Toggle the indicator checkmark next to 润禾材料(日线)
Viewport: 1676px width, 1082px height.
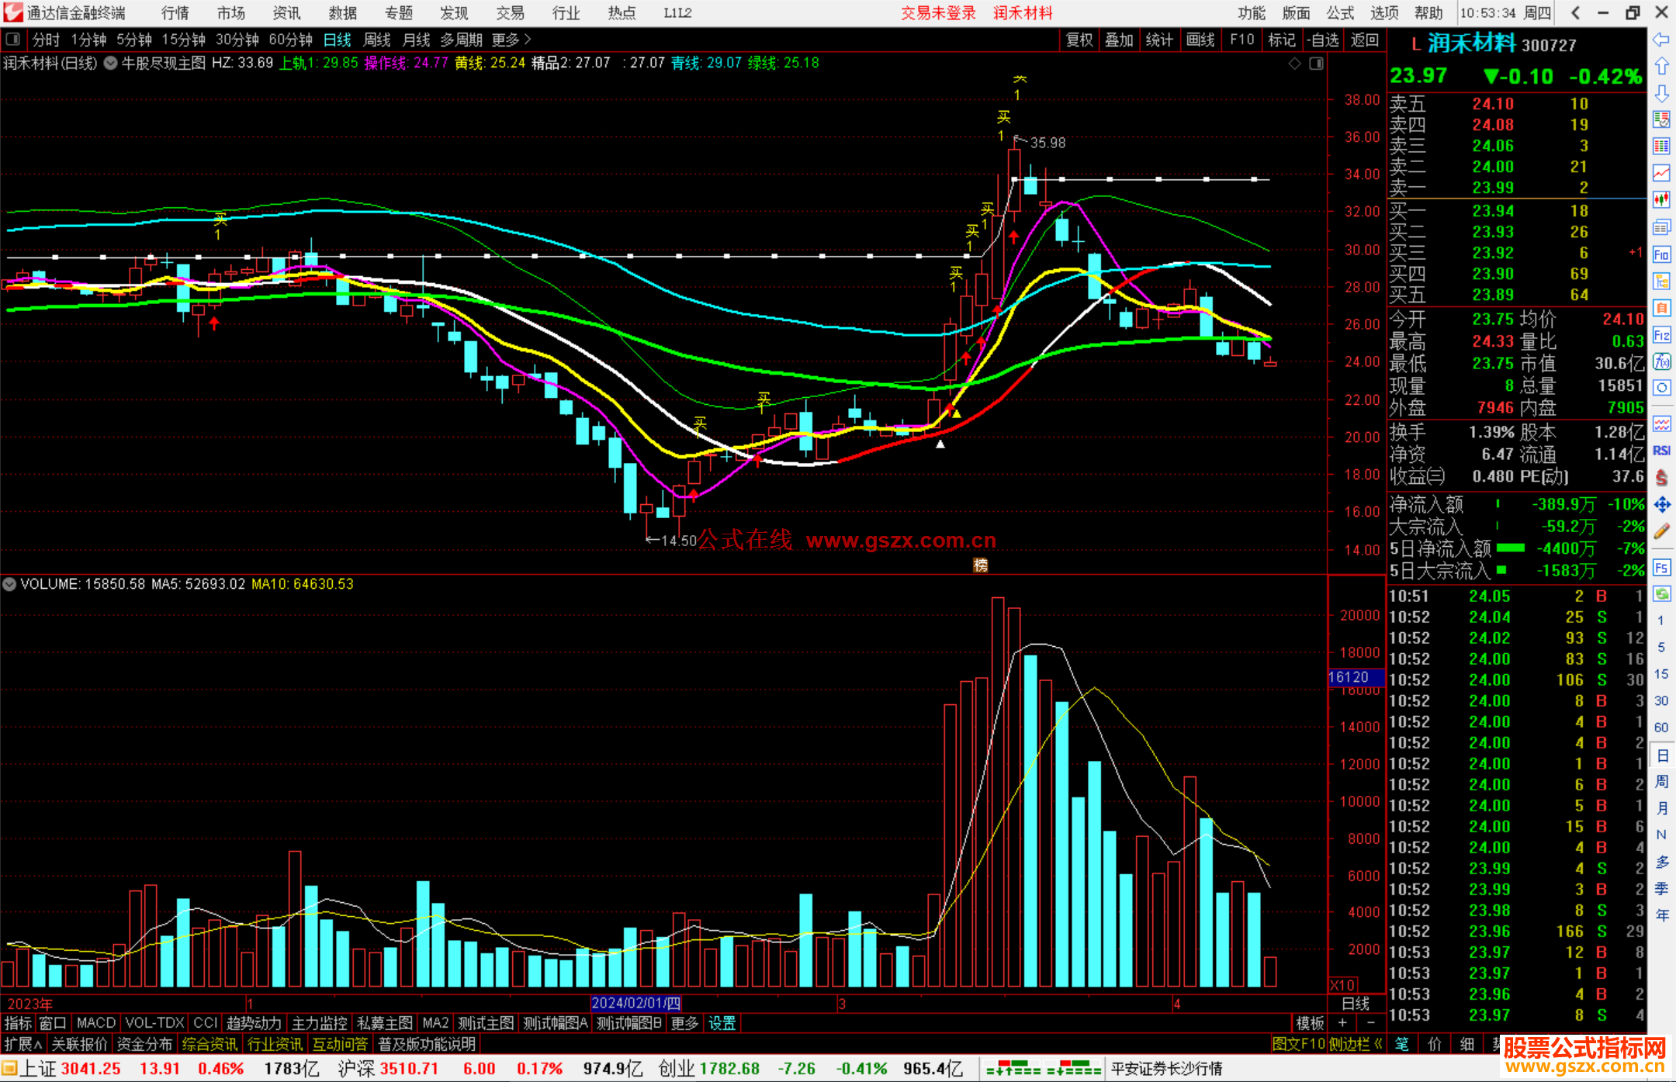coord(111,63)
